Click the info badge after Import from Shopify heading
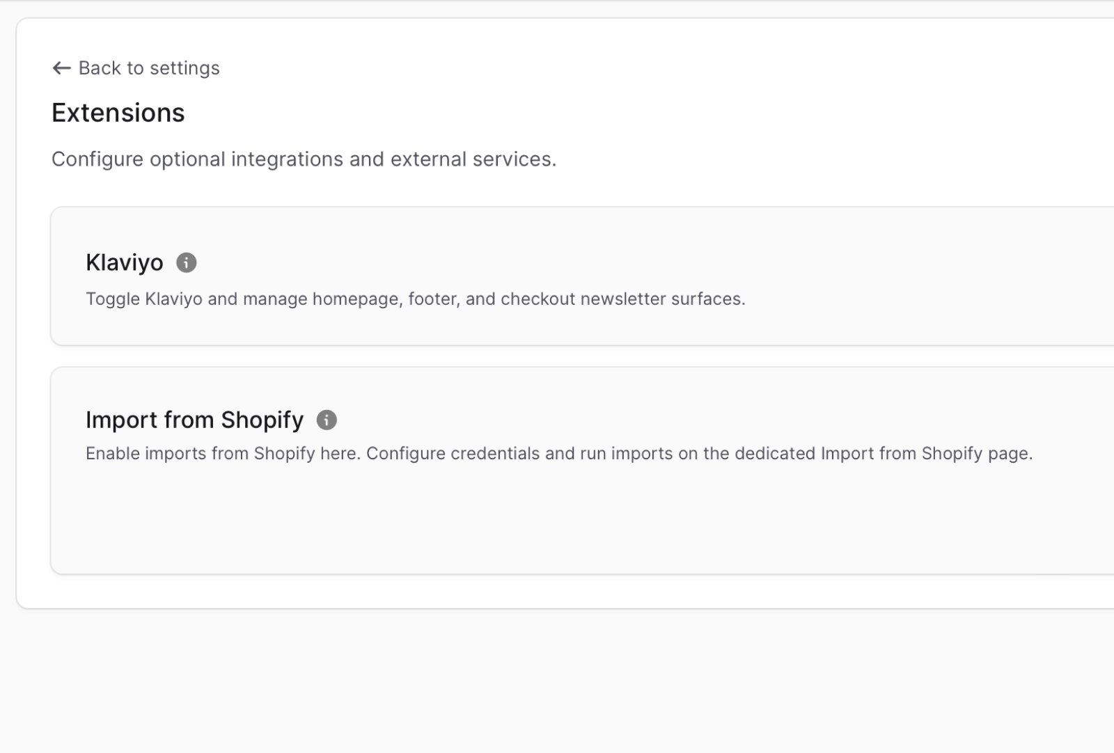 (x=327, y=420)
